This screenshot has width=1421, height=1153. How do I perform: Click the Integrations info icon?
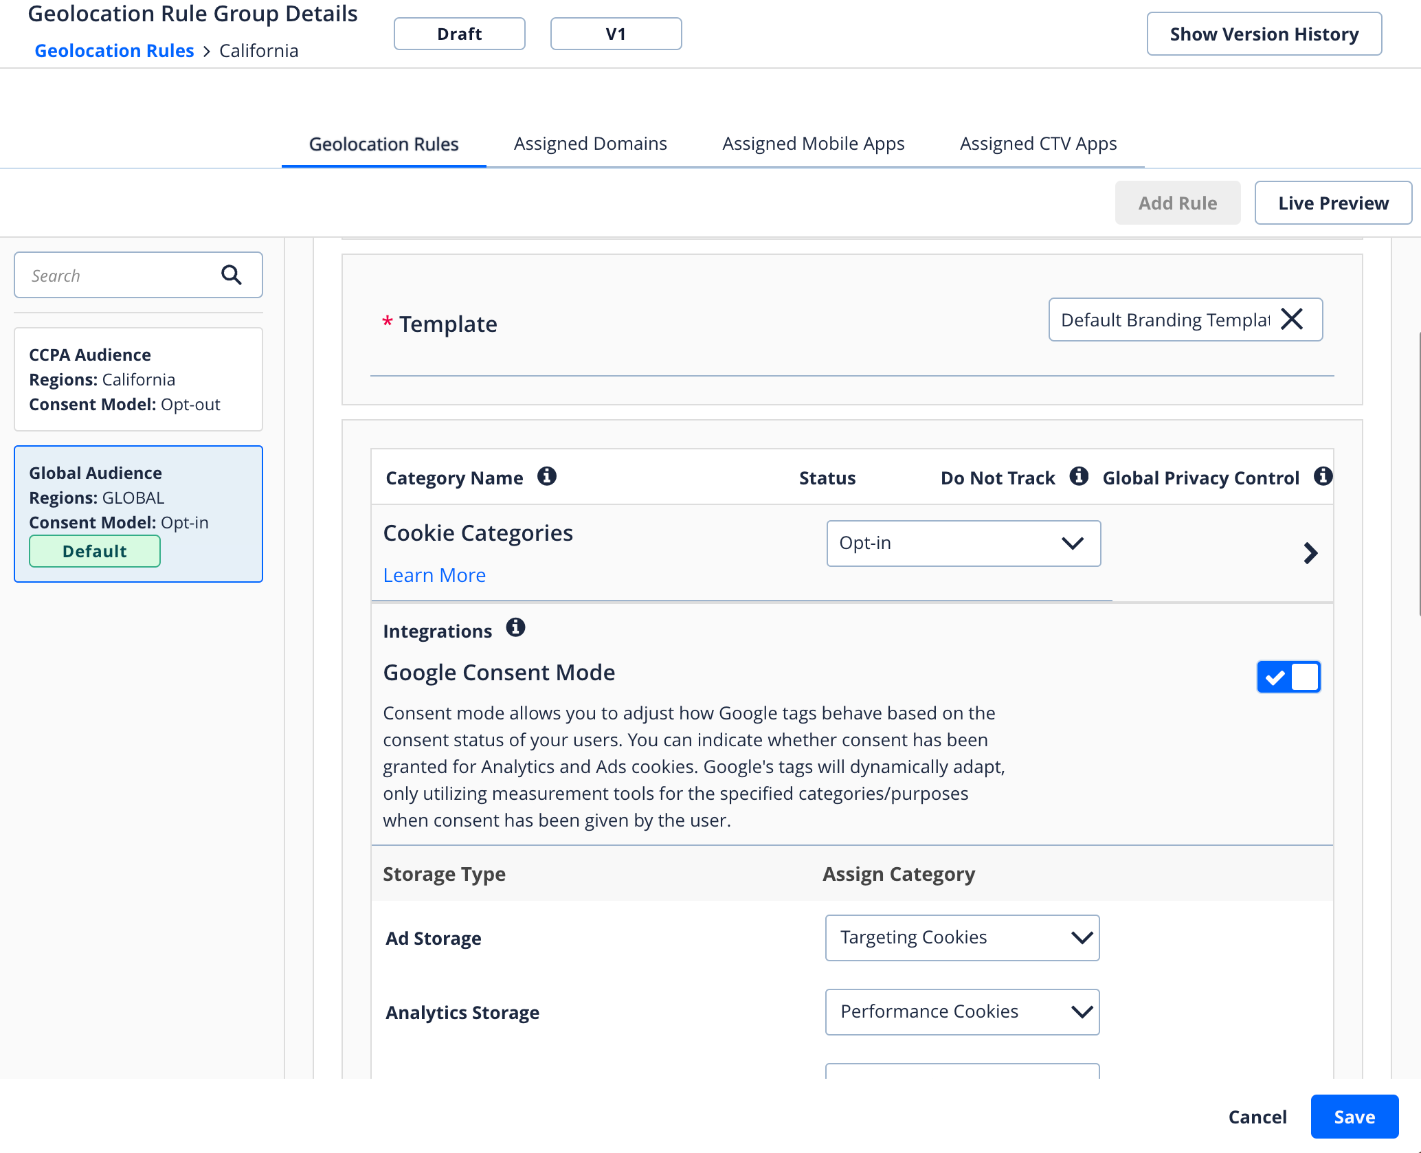515,627
